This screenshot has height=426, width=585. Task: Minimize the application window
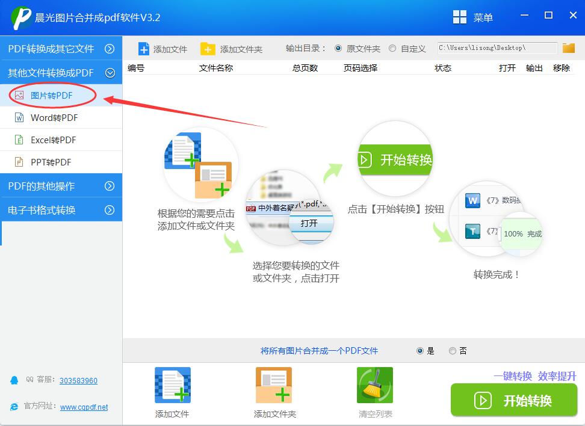pos(525,15)
